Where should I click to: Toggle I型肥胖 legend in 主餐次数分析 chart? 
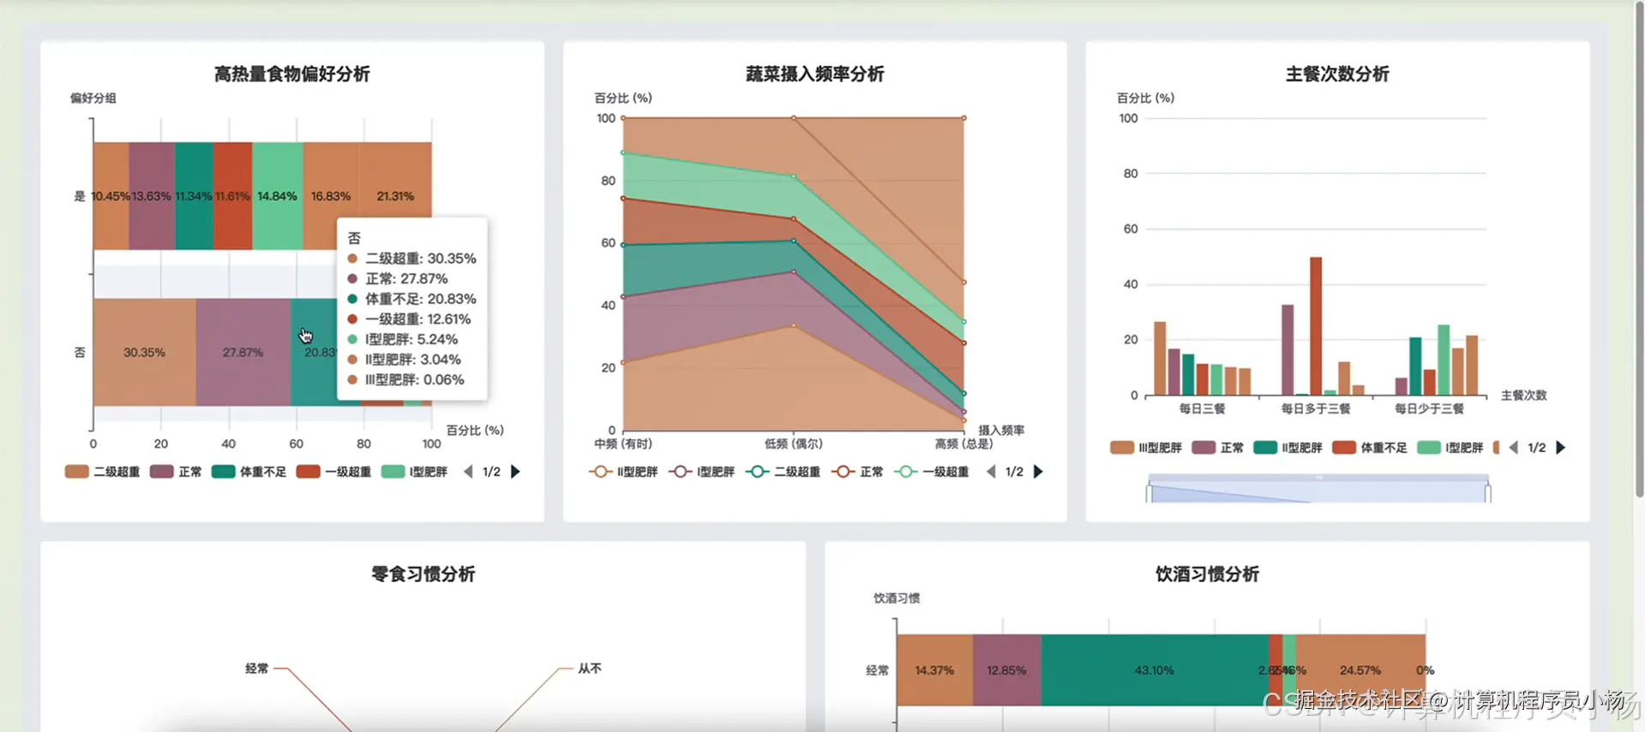[1450, 448]
